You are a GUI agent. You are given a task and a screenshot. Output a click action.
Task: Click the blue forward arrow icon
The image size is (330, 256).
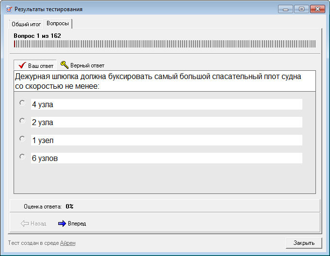pos(62,224)
